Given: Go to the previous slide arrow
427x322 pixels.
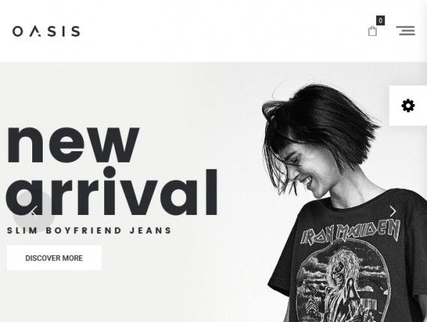Looking at the screenshot, I should [x=34, y=211].
